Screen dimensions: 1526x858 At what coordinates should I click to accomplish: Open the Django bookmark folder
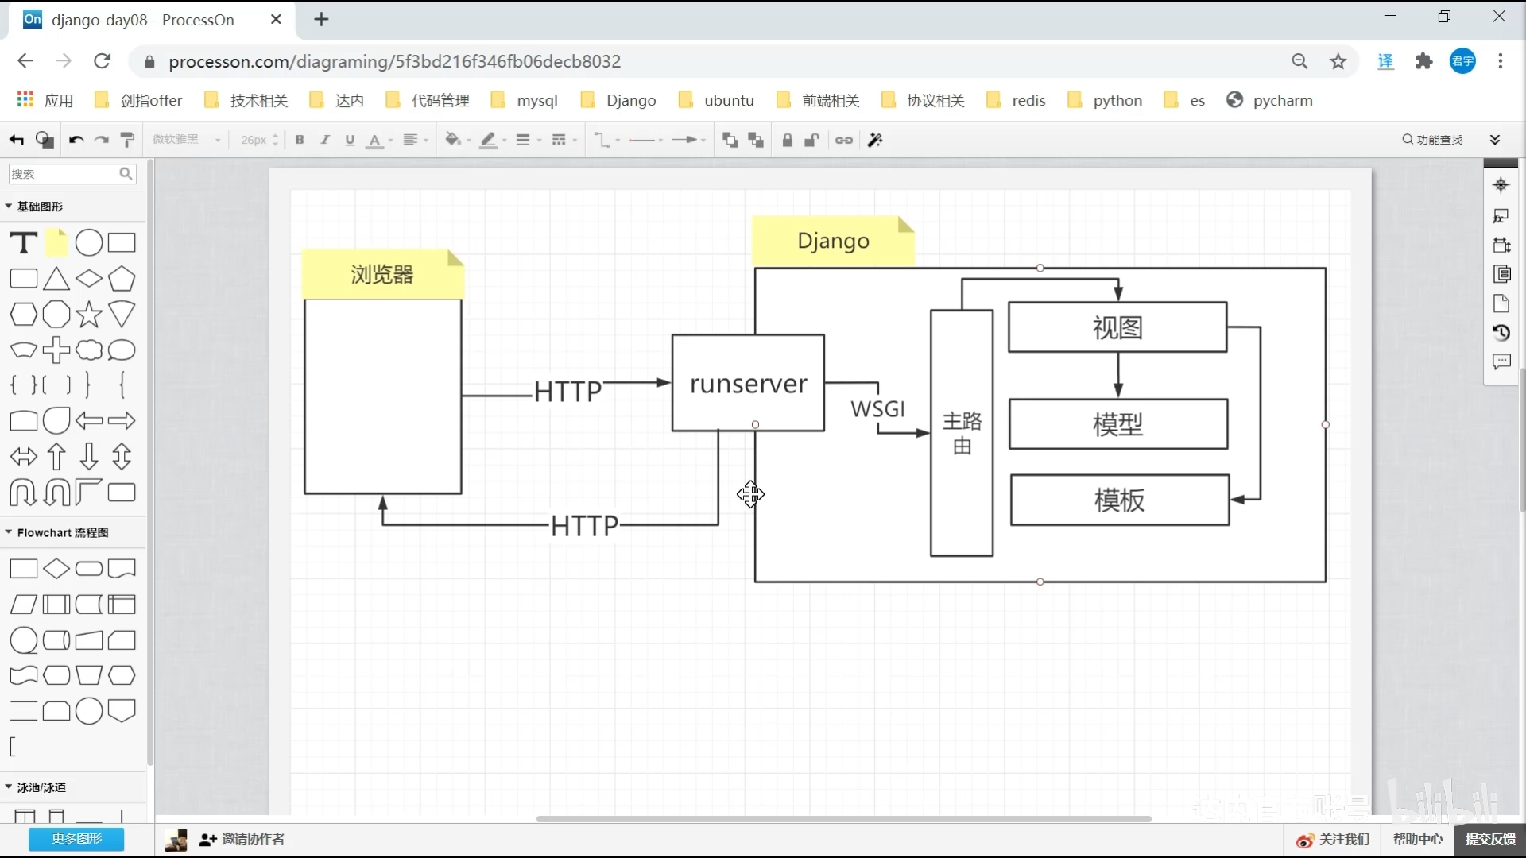click(x=619, y=100)
